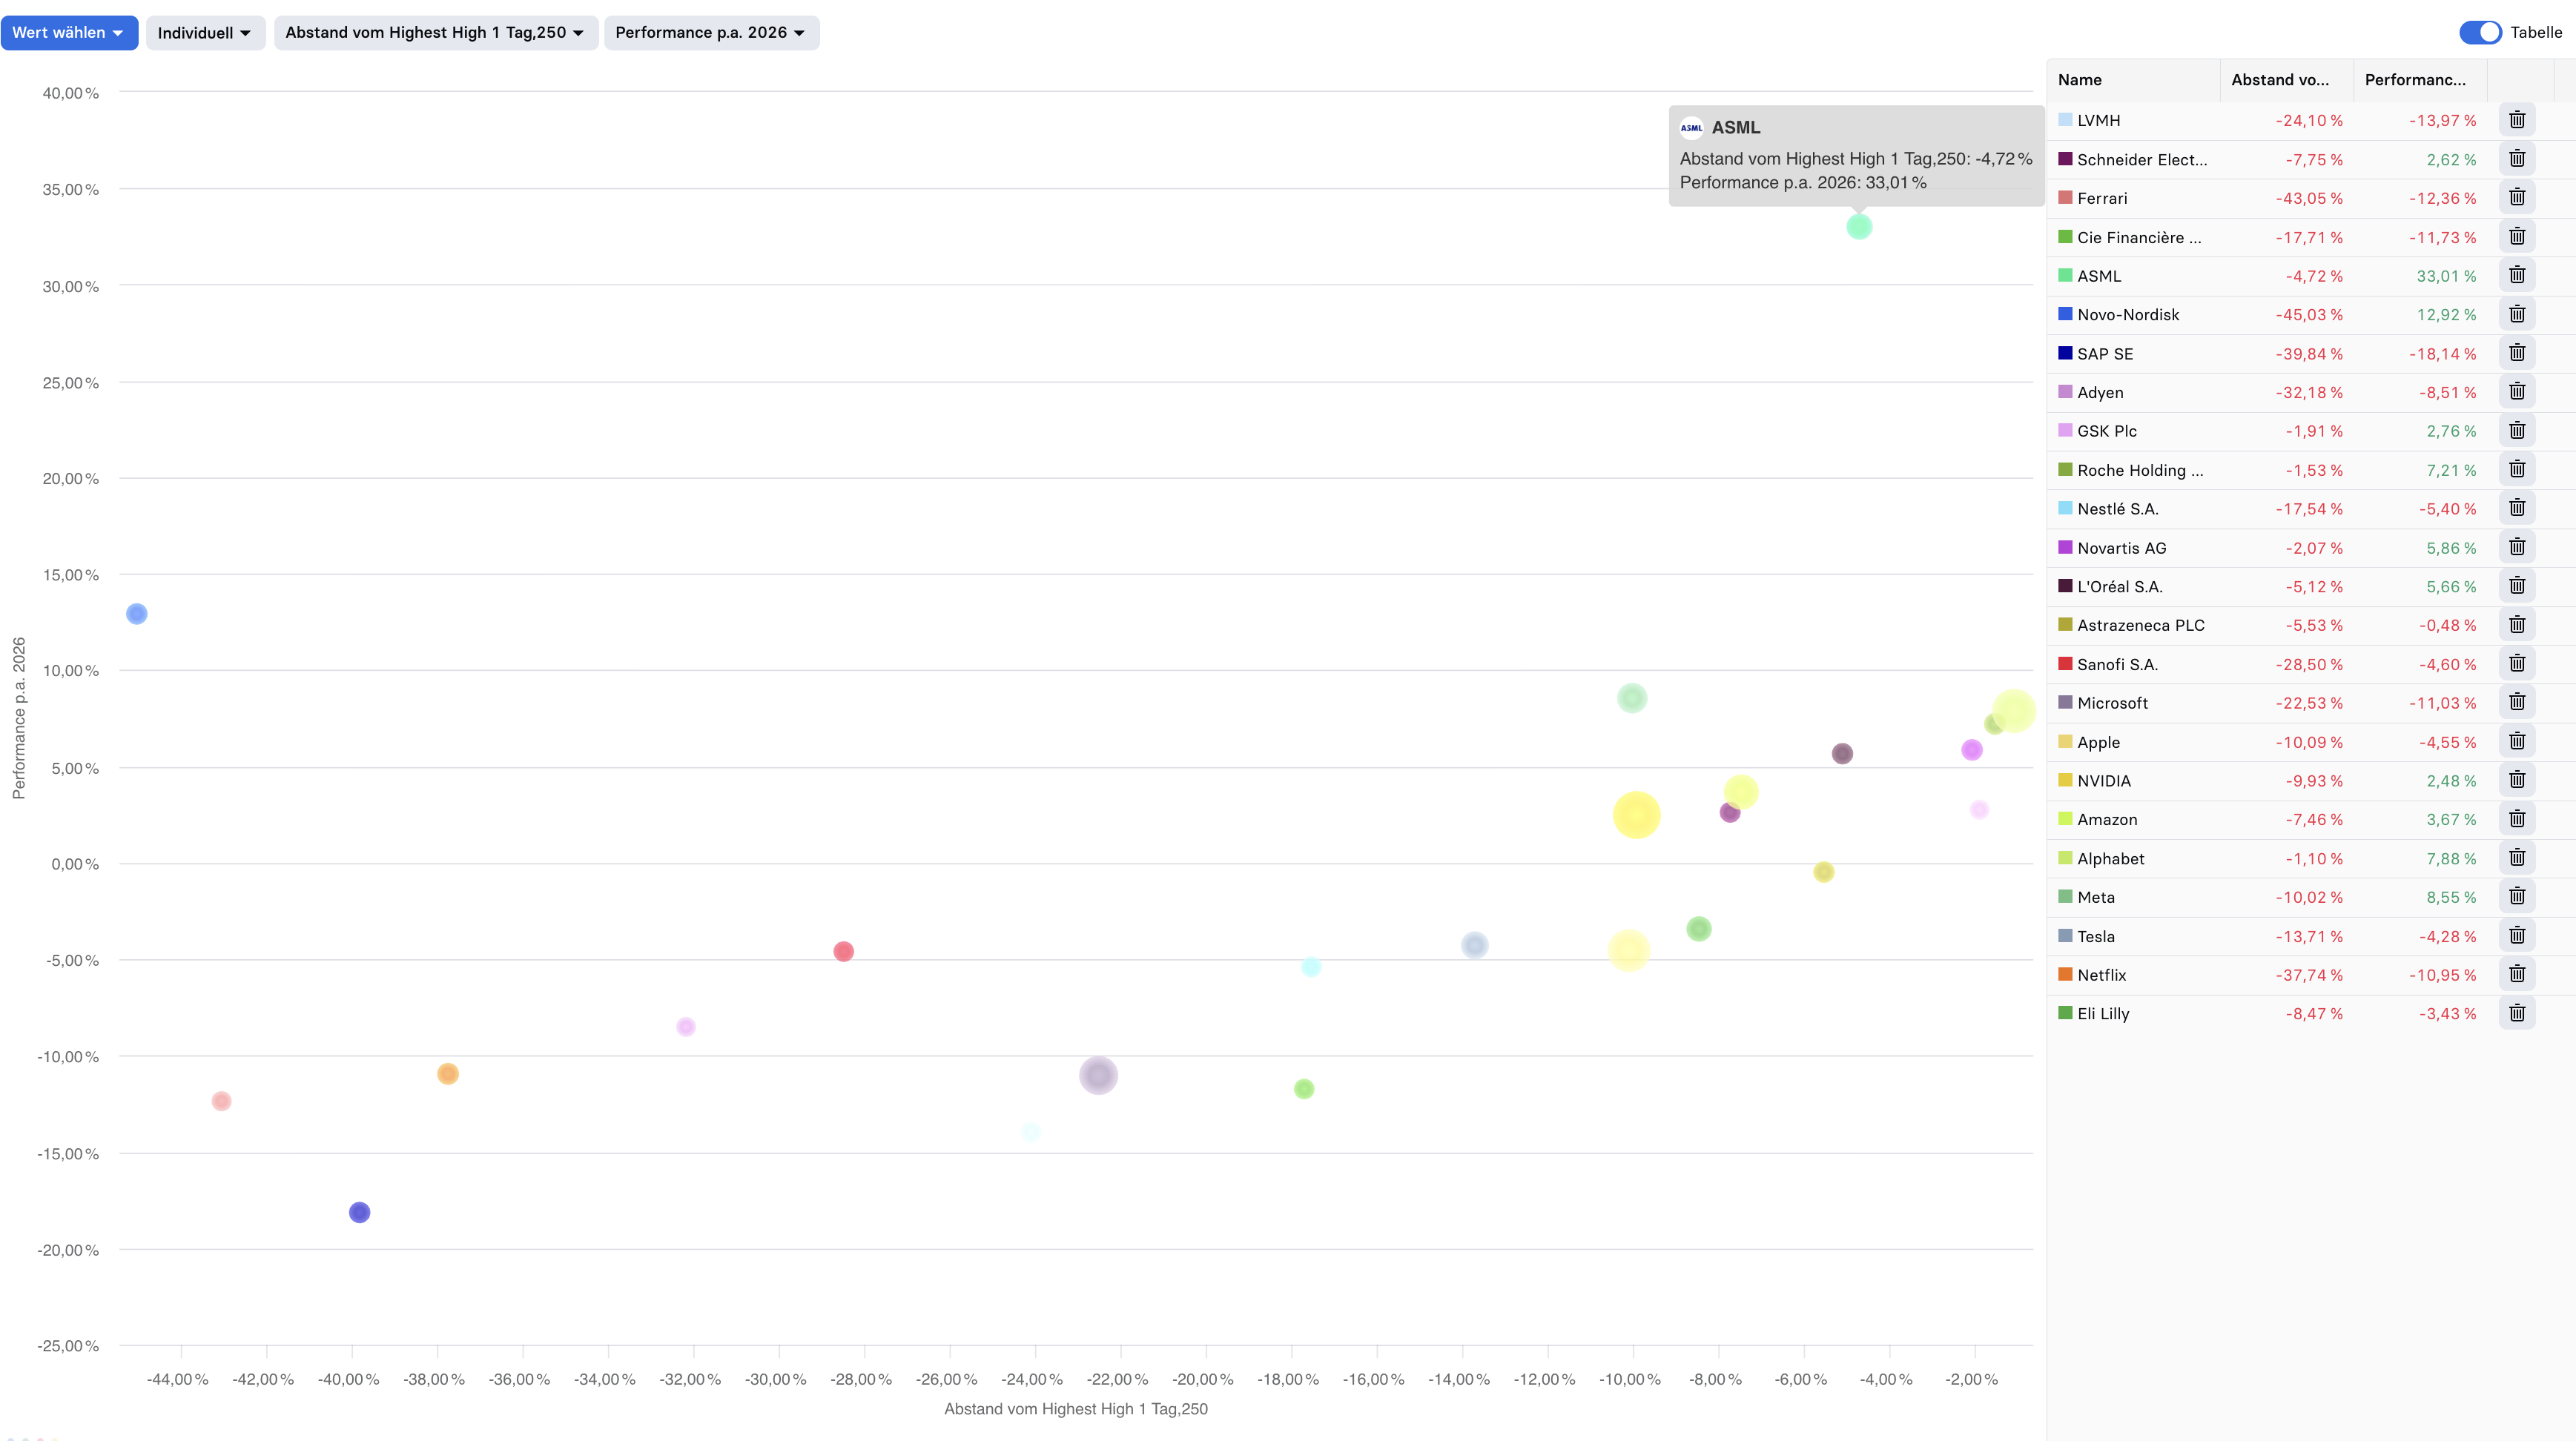
Task: Delete the Ferrari row via trash icon
Action: [2517, 198]
